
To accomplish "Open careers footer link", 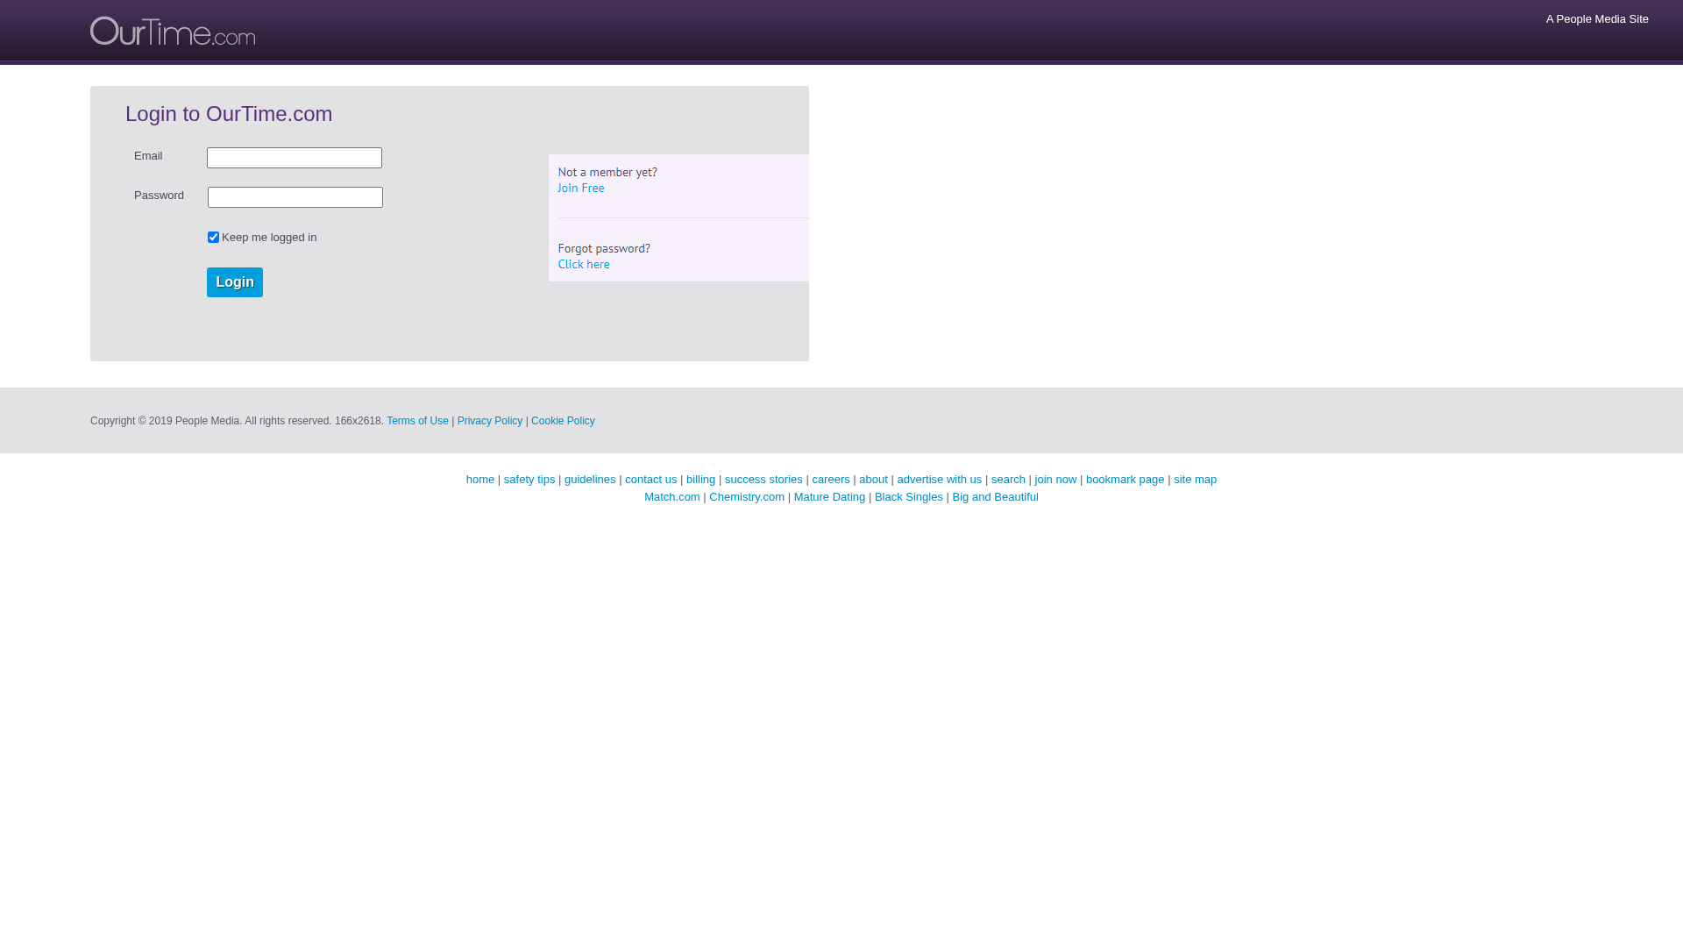I will [x=831, y=480].
